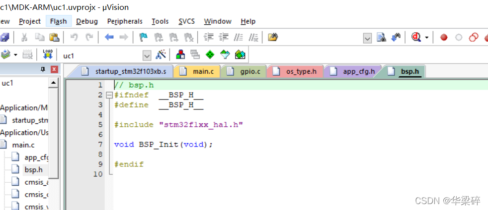
Task: Open the Help menu
Action: point(248,21)
